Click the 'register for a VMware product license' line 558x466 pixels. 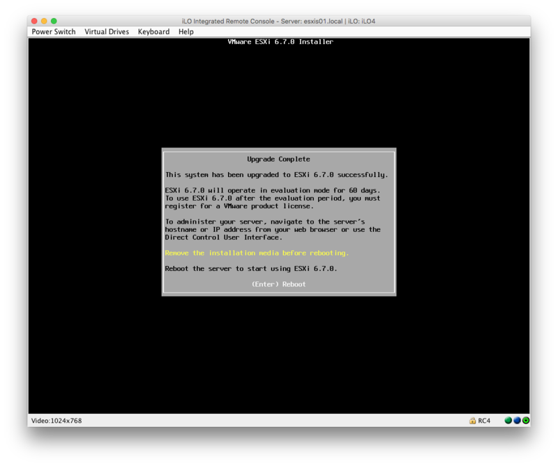pos(239,206)
